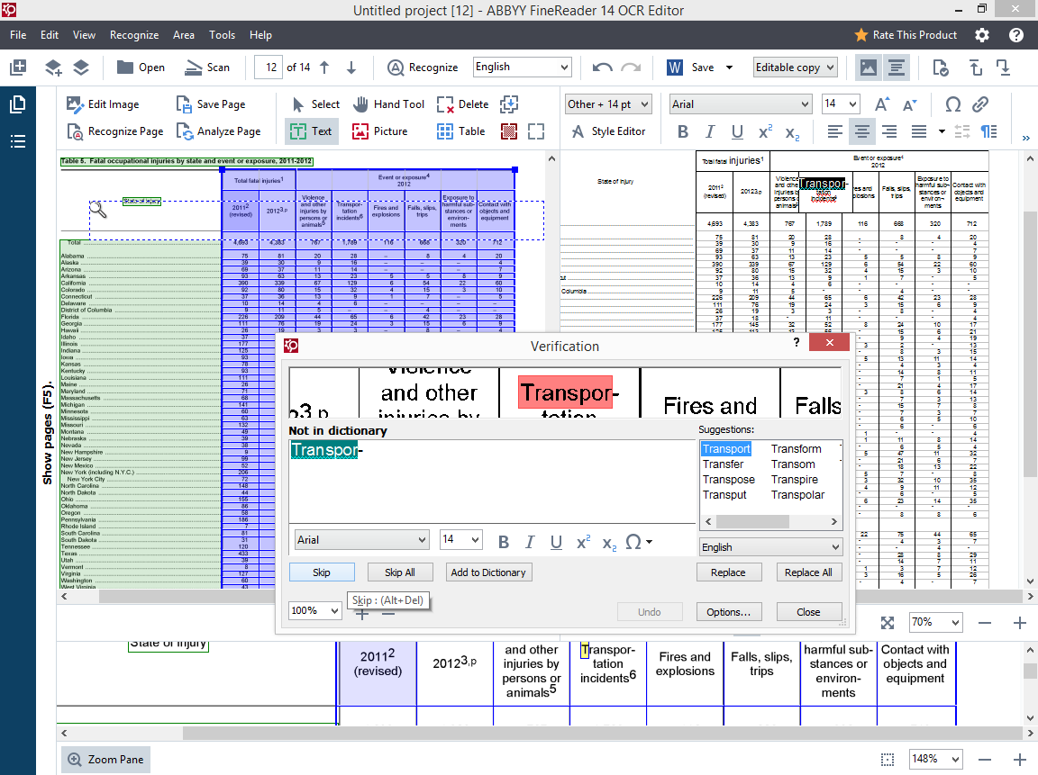
Task: Open the Arial font dropdown in text pane
Action: tap(740, 104)
